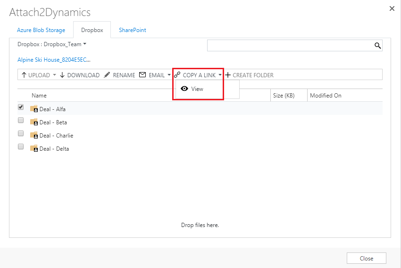Click the download arrow icon
401x268 pixels.
coord(62,75)
